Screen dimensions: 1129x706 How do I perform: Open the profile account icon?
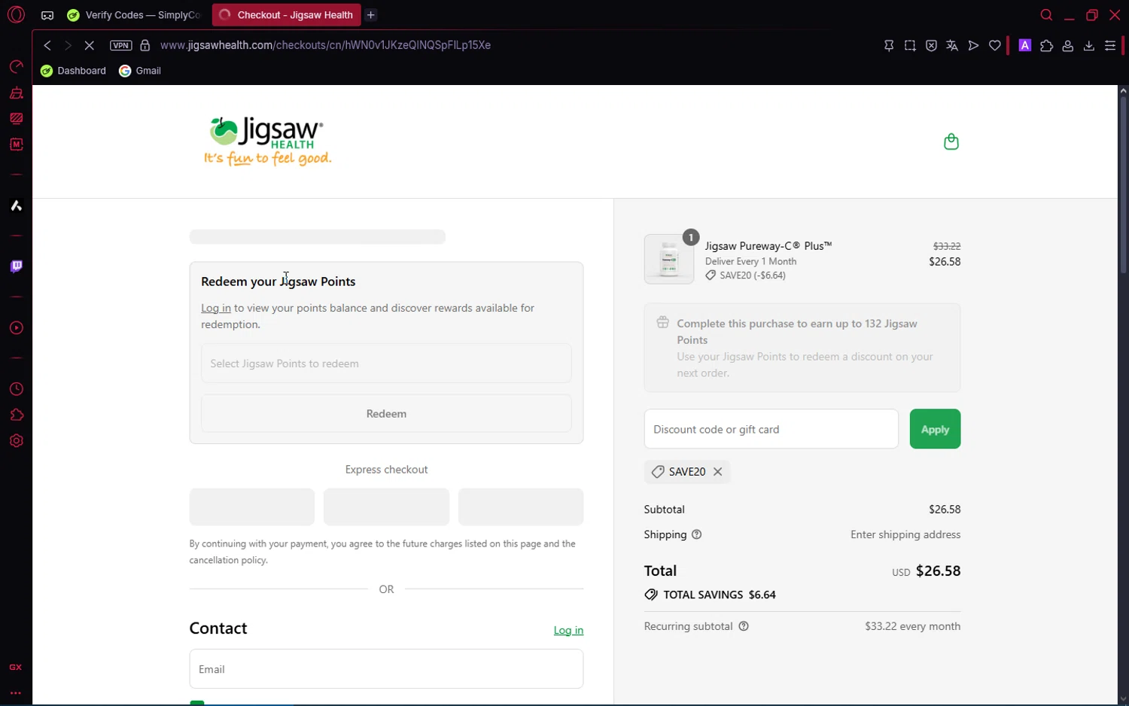point(1067,46)
